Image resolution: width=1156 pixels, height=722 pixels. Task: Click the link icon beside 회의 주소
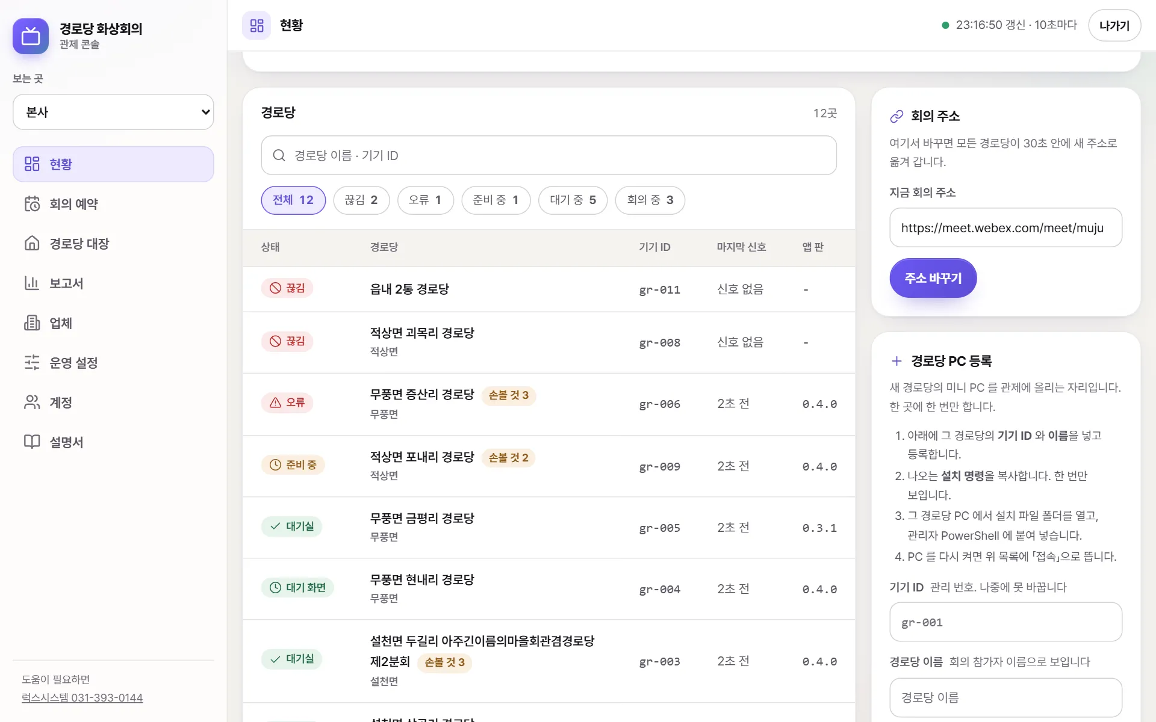897,116
